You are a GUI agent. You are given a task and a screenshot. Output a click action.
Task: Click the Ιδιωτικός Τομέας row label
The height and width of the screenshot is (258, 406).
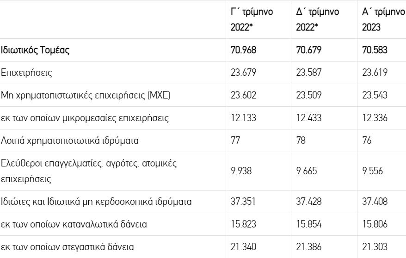click(35, 50)
